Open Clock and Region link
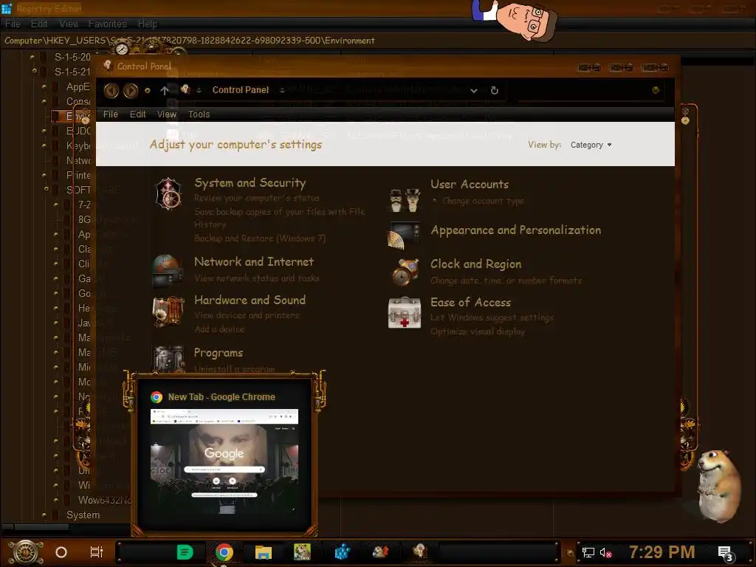This screenshot has width=756, height=567. [476, 264]
